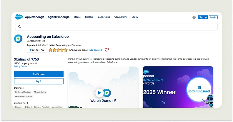Screen dimensions: 233x122
Task: Open the Explore menu
Action: tap(89, 17)
